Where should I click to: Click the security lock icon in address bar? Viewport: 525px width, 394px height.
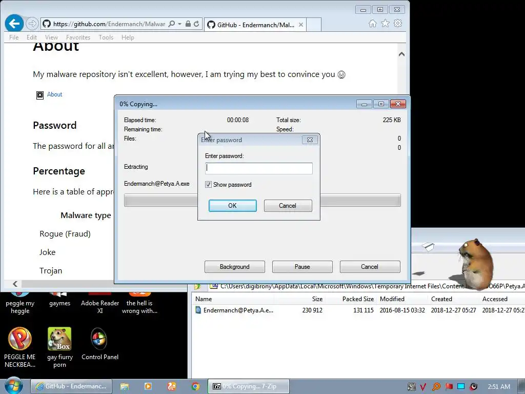click(188, 24)
